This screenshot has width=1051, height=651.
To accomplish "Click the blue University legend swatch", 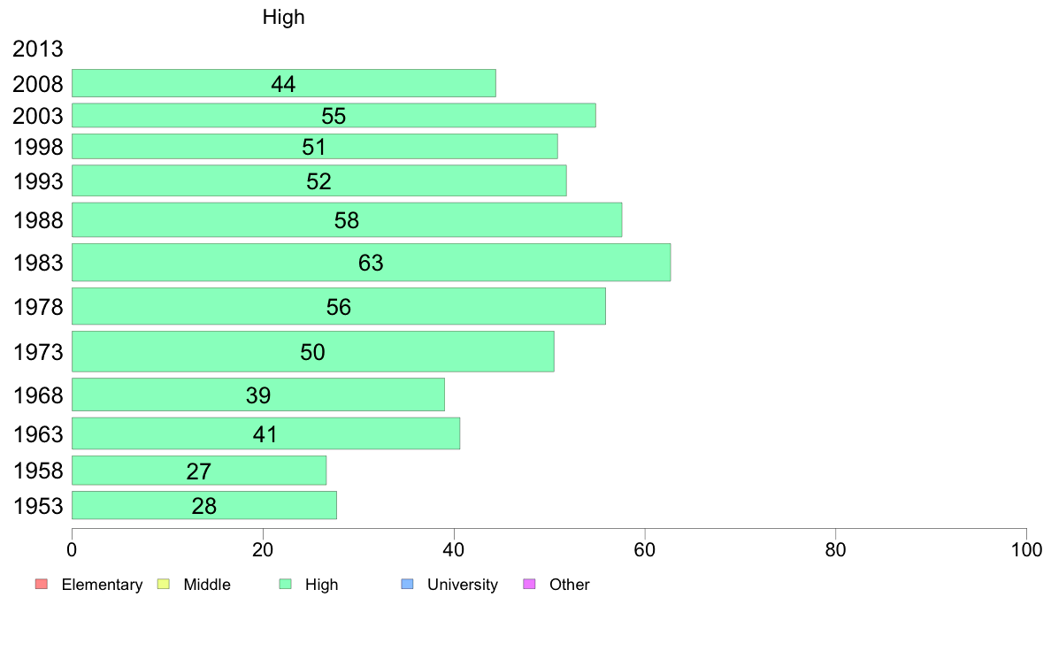I will point(407,584).
